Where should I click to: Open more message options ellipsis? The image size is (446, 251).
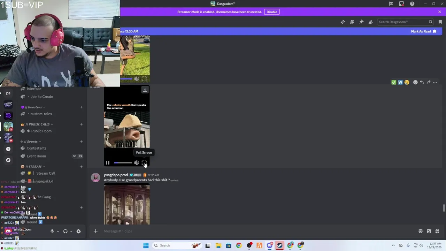coord(435,82)
